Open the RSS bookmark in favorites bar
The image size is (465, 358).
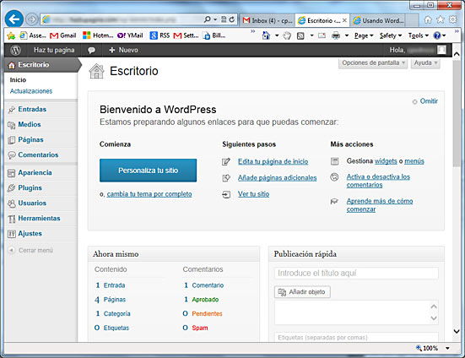click(160, 35)
